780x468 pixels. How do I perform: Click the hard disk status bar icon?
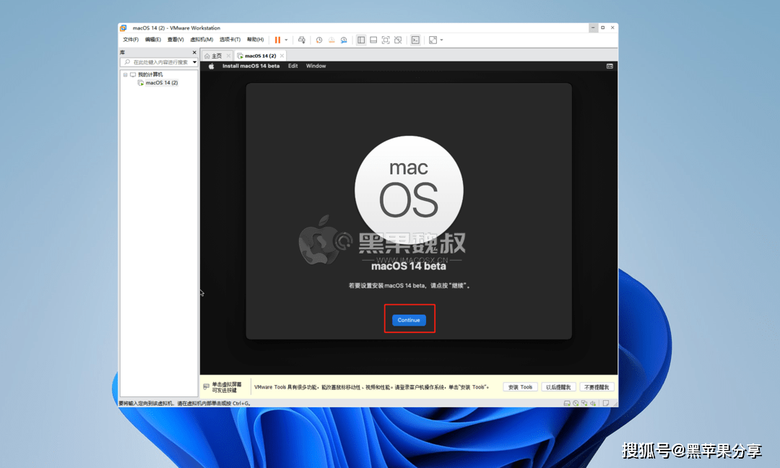(567, 403)
